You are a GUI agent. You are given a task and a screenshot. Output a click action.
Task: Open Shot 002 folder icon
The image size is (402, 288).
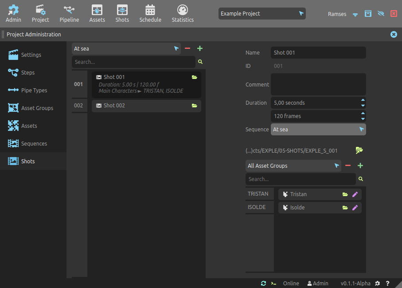click(194, 106)
